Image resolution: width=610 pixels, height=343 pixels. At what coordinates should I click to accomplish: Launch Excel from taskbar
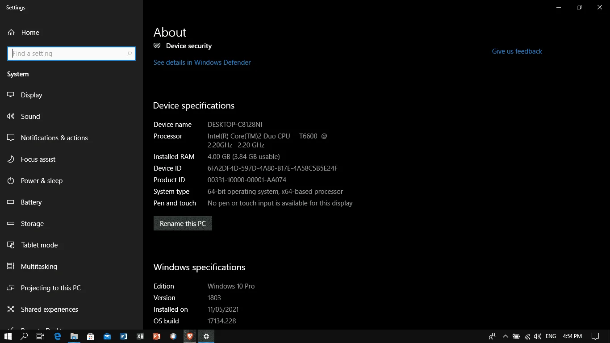tap(140, 336)
